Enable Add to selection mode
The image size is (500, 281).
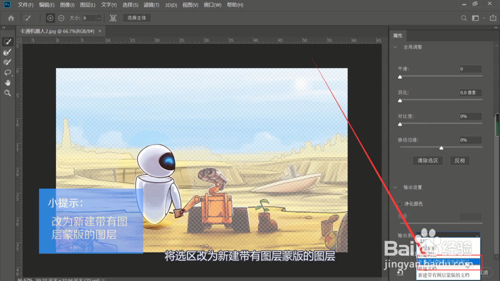[x=50, y=18]
